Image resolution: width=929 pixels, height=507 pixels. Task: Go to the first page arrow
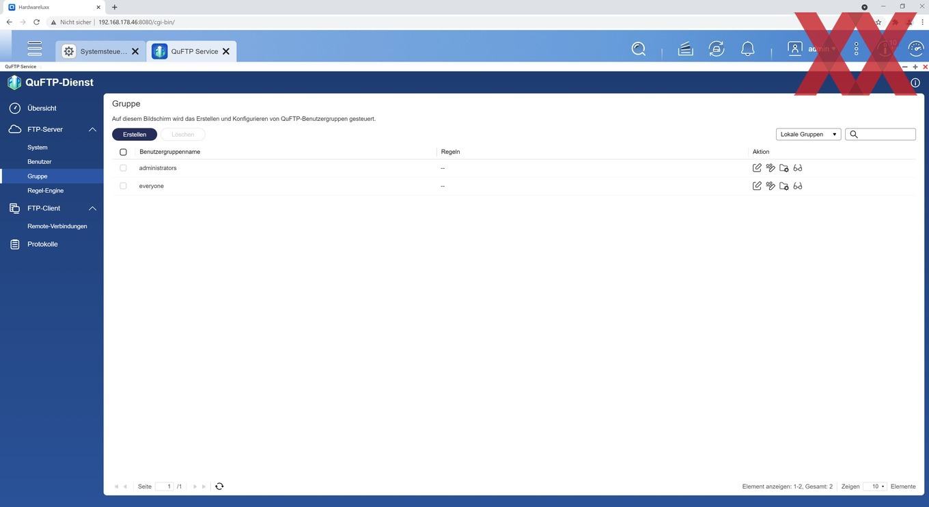[x=117, y=487]
